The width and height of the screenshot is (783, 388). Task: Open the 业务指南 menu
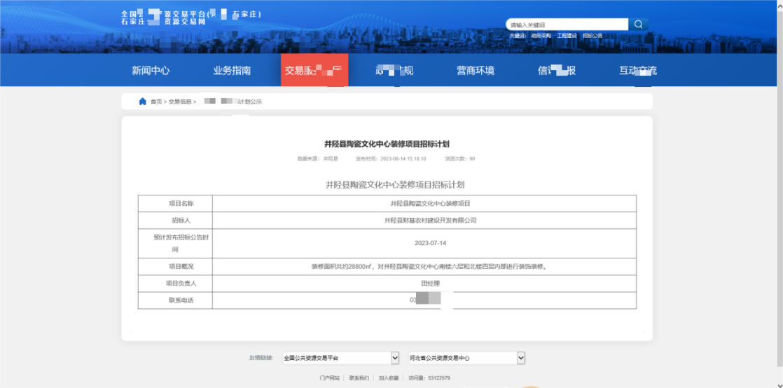[233, 71]
